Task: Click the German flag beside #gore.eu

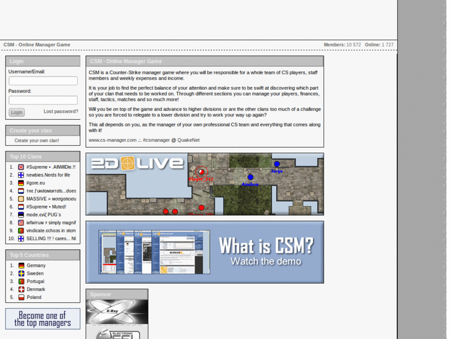Action: (21, 183)
